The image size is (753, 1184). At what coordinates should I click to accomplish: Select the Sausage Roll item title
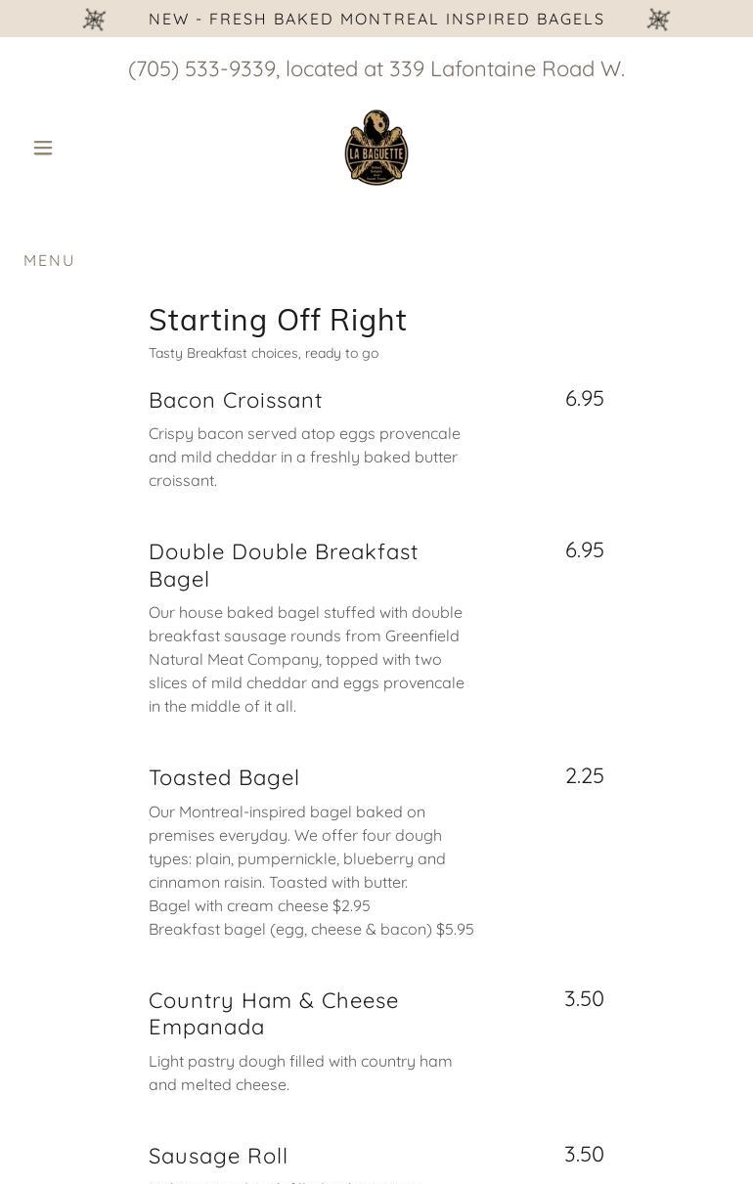tap(218, 1156)
